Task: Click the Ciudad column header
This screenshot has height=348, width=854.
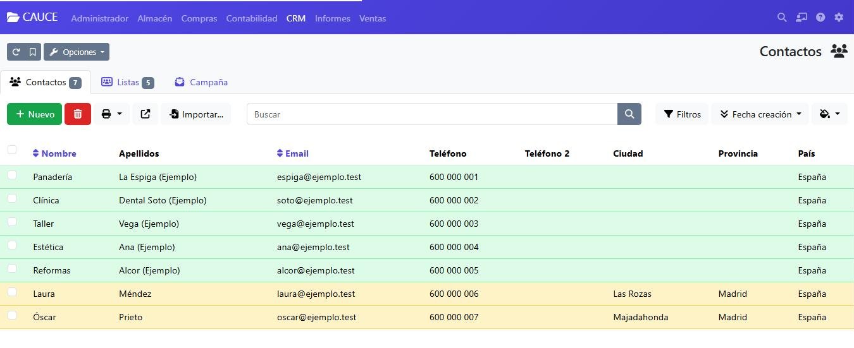Action: (628, 153)
